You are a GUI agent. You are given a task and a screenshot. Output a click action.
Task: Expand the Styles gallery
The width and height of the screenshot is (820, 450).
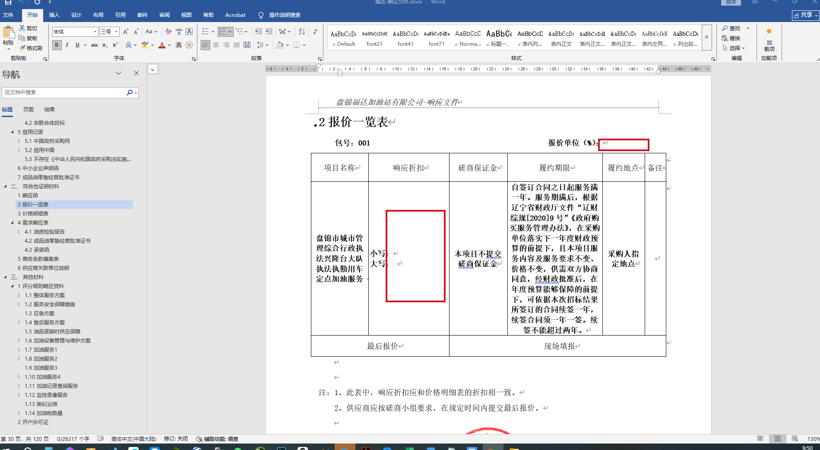click(706, 37)
